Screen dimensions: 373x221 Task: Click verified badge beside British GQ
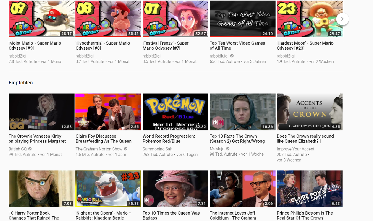[30, 149]
